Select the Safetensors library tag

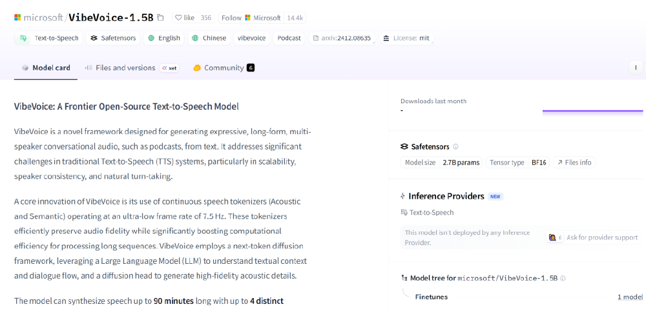(x=113, y=38)
